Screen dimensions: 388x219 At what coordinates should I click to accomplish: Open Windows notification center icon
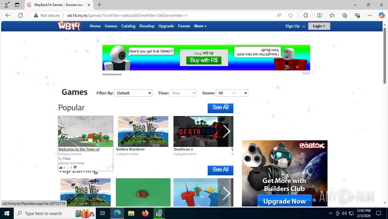coord(379,213)
